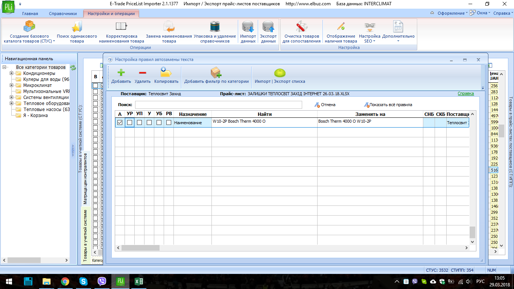Open the Справка dropdown menu
This screenshot has height=289, width=514.
[503, 13]
